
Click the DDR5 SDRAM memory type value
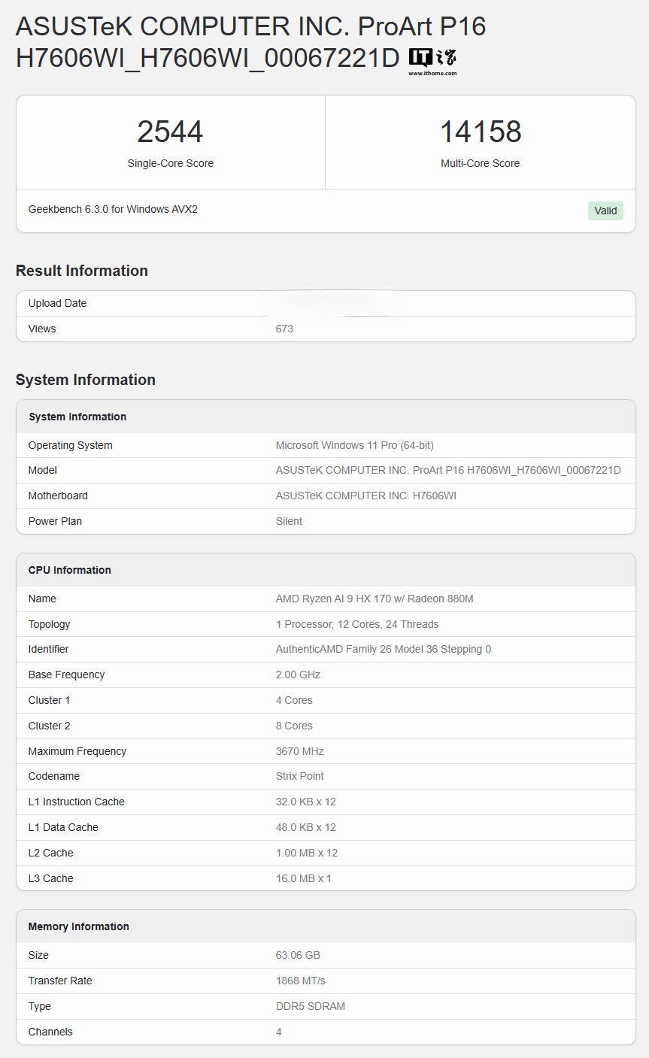tap(310, 1006)
